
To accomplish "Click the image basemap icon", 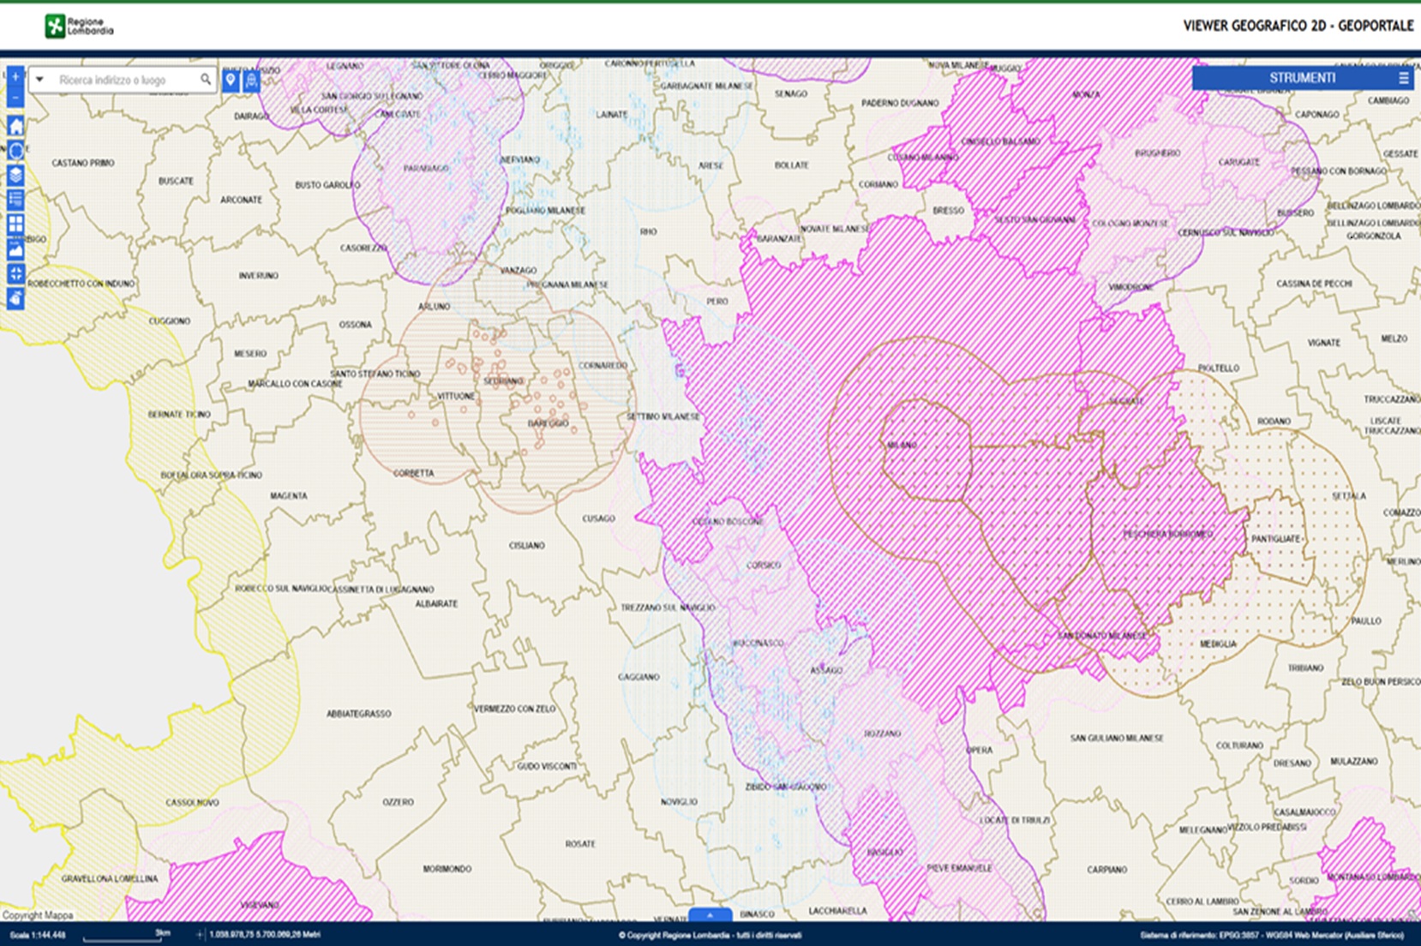I will pos(15,247).
